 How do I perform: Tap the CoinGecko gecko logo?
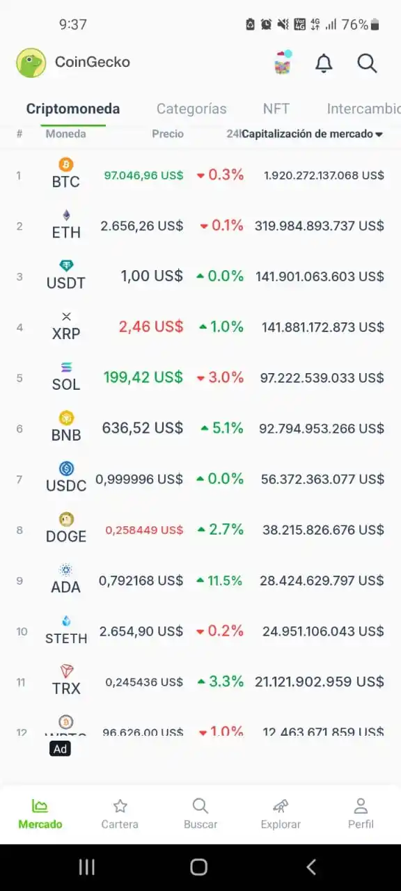31,63
